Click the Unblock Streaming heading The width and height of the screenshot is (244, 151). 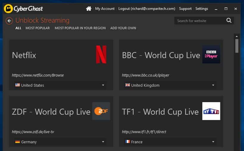pyautogui.click(x=42, y=21)
